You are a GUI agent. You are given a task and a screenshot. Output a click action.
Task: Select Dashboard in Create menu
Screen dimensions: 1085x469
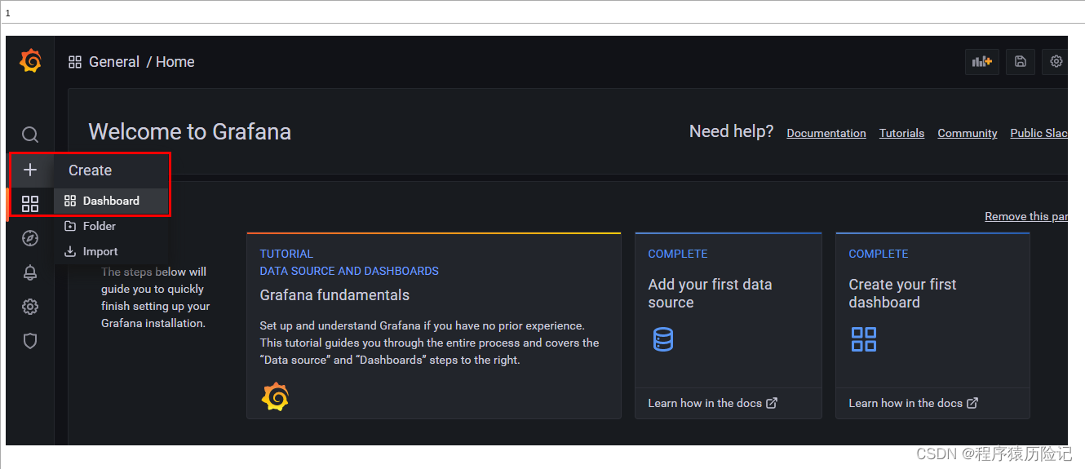point(112,201)
